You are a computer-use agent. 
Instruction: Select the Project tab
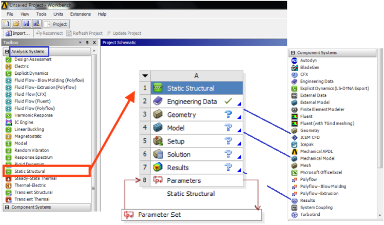56,24
